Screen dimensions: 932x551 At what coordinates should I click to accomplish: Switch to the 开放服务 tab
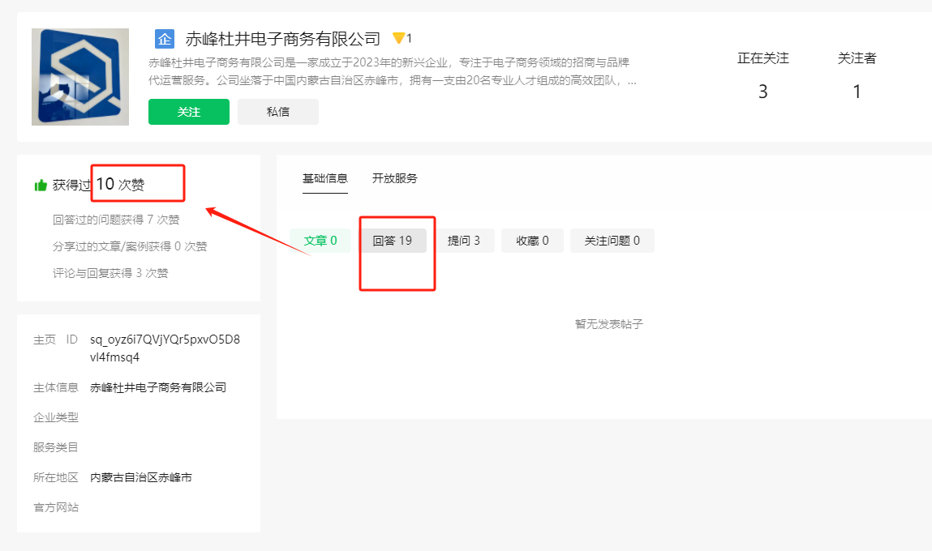coord(395,178)
